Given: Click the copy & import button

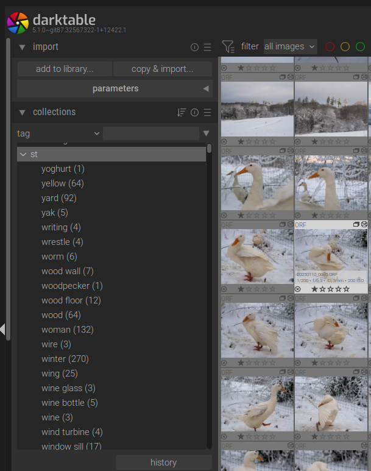Looking at the screenshot, I should click(163, 69).
